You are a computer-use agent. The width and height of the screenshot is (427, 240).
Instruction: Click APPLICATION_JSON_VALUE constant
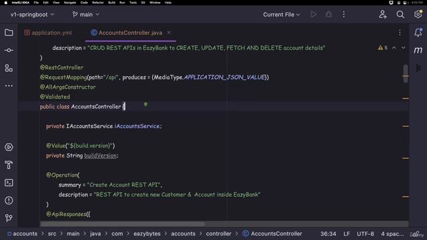224,77
